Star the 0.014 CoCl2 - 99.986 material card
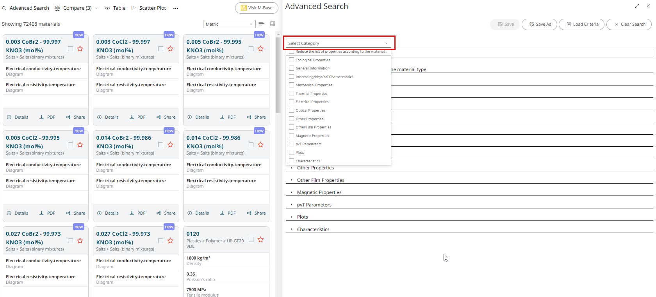656x297 pixels. tap(260, 145)
